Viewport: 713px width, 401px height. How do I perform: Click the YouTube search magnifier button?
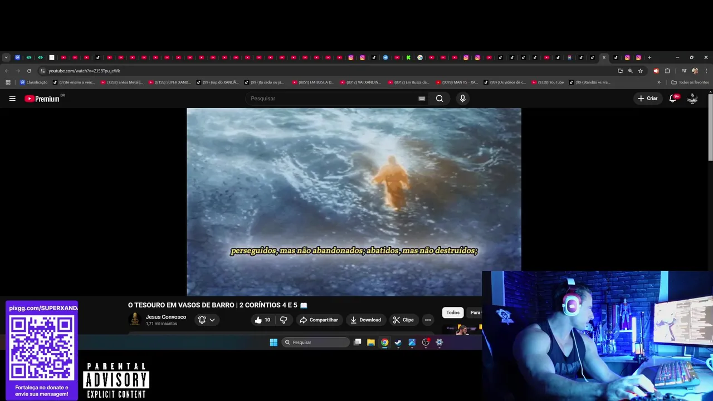(x=439, y=99)
